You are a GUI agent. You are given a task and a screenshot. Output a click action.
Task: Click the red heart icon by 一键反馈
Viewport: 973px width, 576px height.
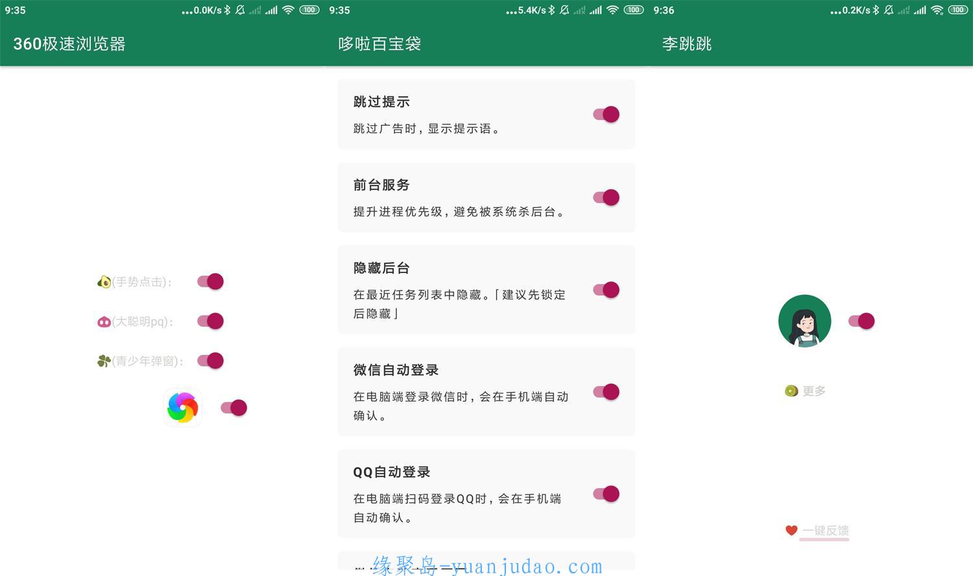coord(791,531)
